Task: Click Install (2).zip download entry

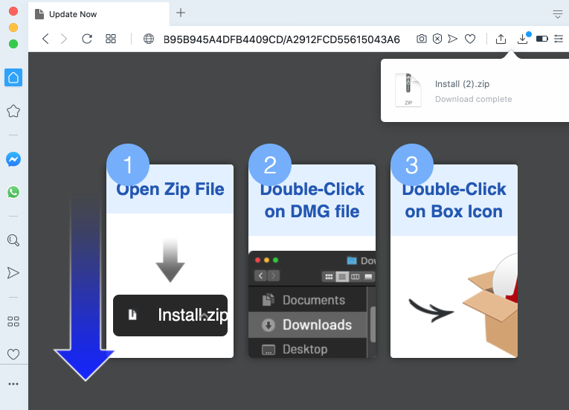Action: (x=475, y=91)
